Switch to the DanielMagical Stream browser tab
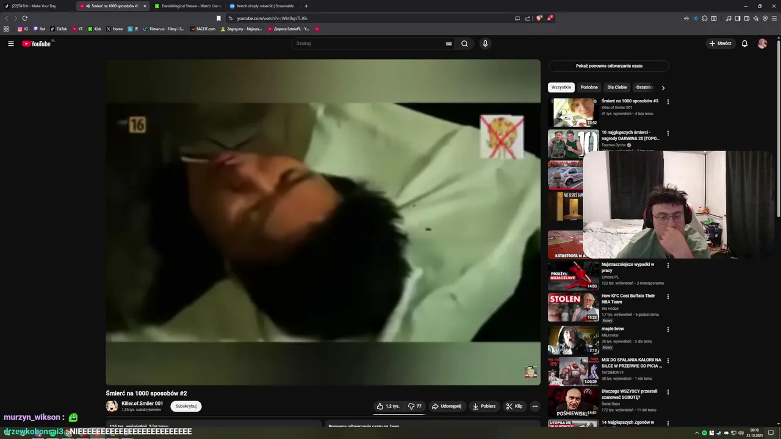Screen dimensions: 781x439 (188, 6)
